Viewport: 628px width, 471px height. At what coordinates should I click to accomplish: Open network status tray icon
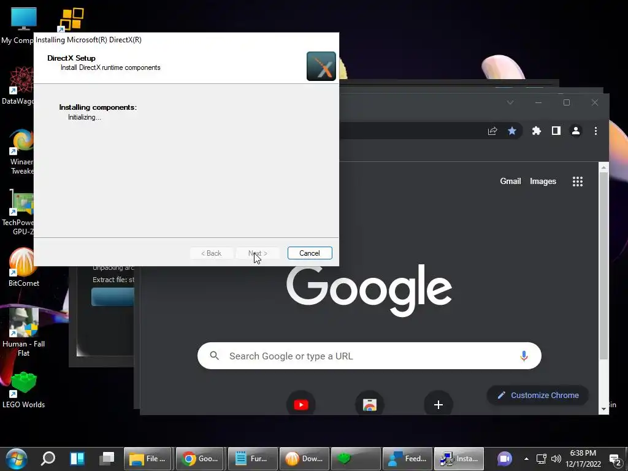click(541, 459)
